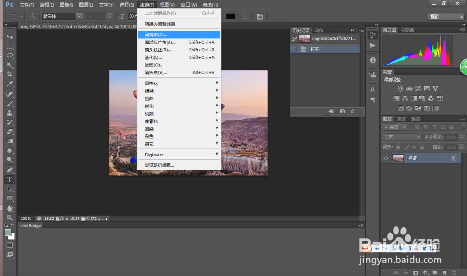
Task: Toggle Quick Mask mode
Action: click(9, 245)
